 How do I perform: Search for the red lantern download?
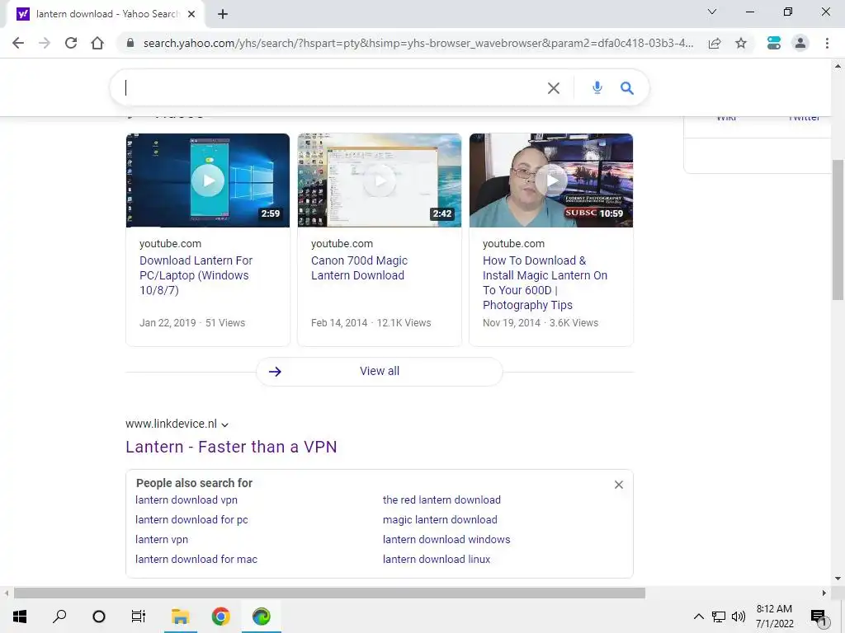[441, 500]
